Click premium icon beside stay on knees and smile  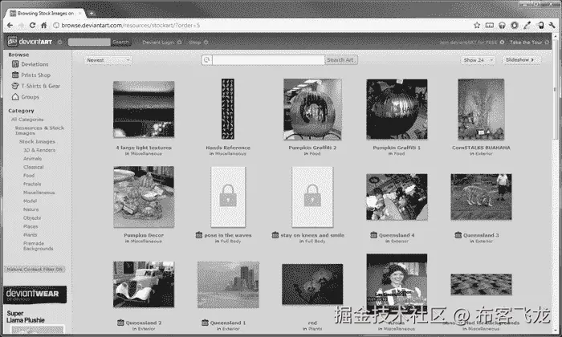[275, 235]
